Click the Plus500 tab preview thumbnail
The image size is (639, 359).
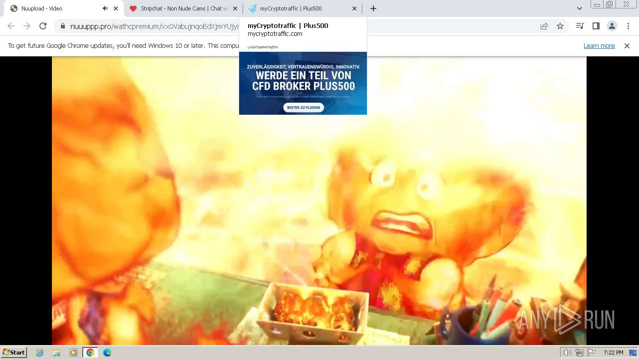(303, 79)
